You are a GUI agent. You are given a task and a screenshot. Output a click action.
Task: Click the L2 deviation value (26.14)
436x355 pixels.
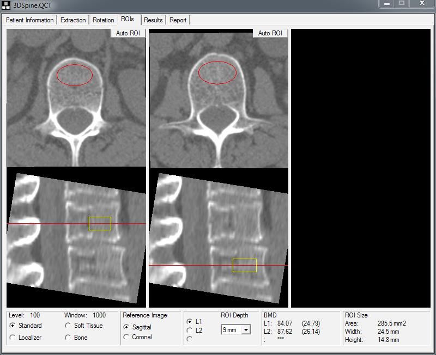click(311, 332)
